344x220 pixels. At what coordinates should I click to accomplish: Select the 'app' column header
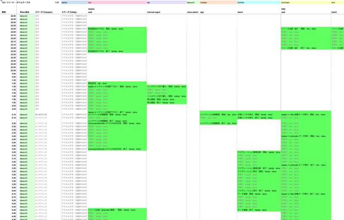tap(202, 12)
